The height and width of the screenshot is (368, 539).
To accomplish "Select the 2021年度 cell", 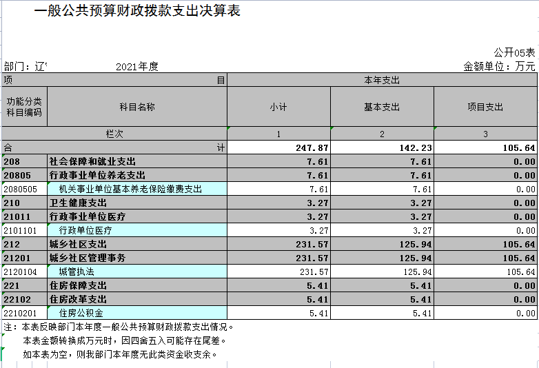I will tap(136, 66).
